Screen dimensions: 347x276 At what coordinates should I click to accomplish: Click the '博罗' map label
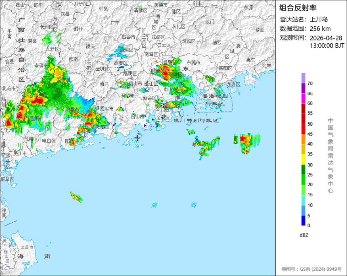pos(217,42)
